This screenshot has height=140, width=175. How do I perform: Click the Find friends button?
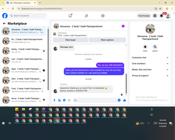[144, 16]
